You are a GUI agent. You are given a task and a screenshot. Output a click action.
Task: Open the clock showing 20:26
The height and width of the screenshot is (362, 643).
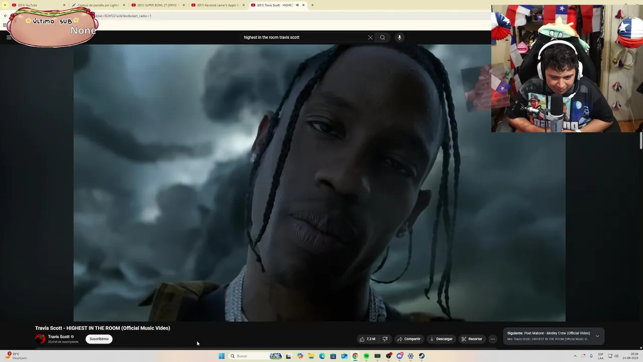(x=630, y=356)
